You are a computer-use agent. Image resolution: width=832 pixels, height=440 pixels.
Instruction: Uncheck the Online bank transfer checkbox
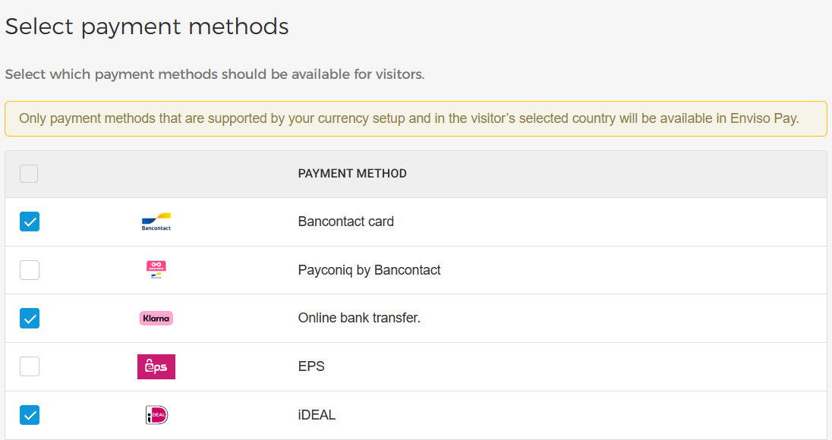click(30, 318)
